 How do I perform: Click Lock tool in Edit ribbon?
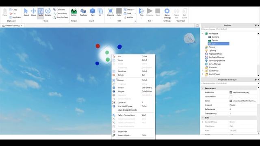point(128,13)
